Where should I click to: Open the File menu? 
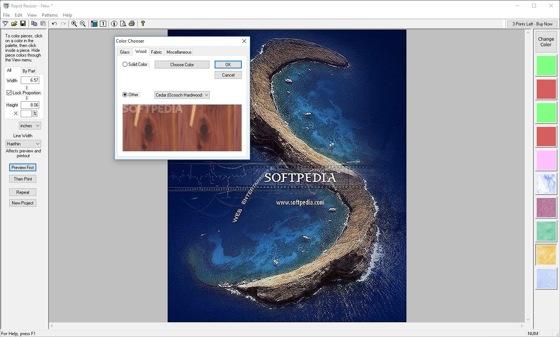pos(6,15)
